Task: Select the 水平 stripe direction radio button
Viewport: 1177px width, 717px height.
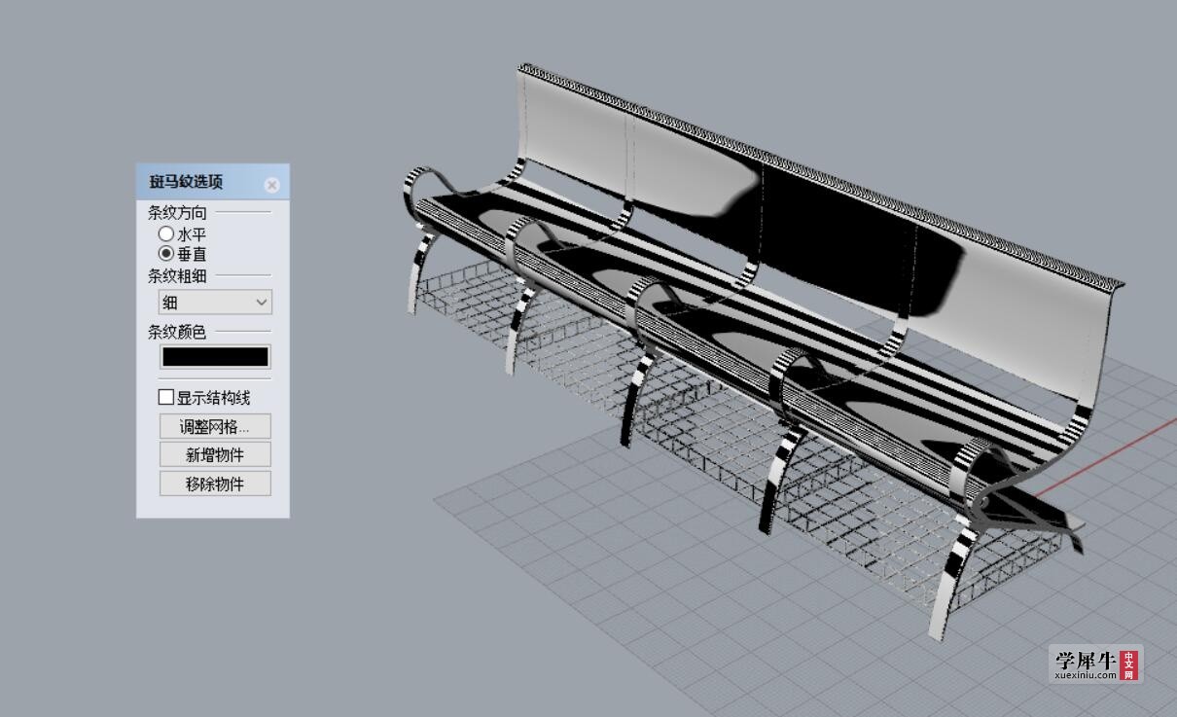Action: [166, 234]
